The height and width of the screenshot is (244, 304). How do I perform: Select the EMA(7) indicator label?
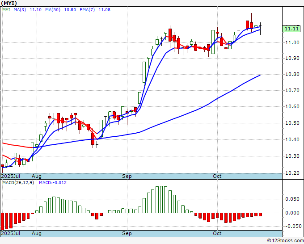87,10
